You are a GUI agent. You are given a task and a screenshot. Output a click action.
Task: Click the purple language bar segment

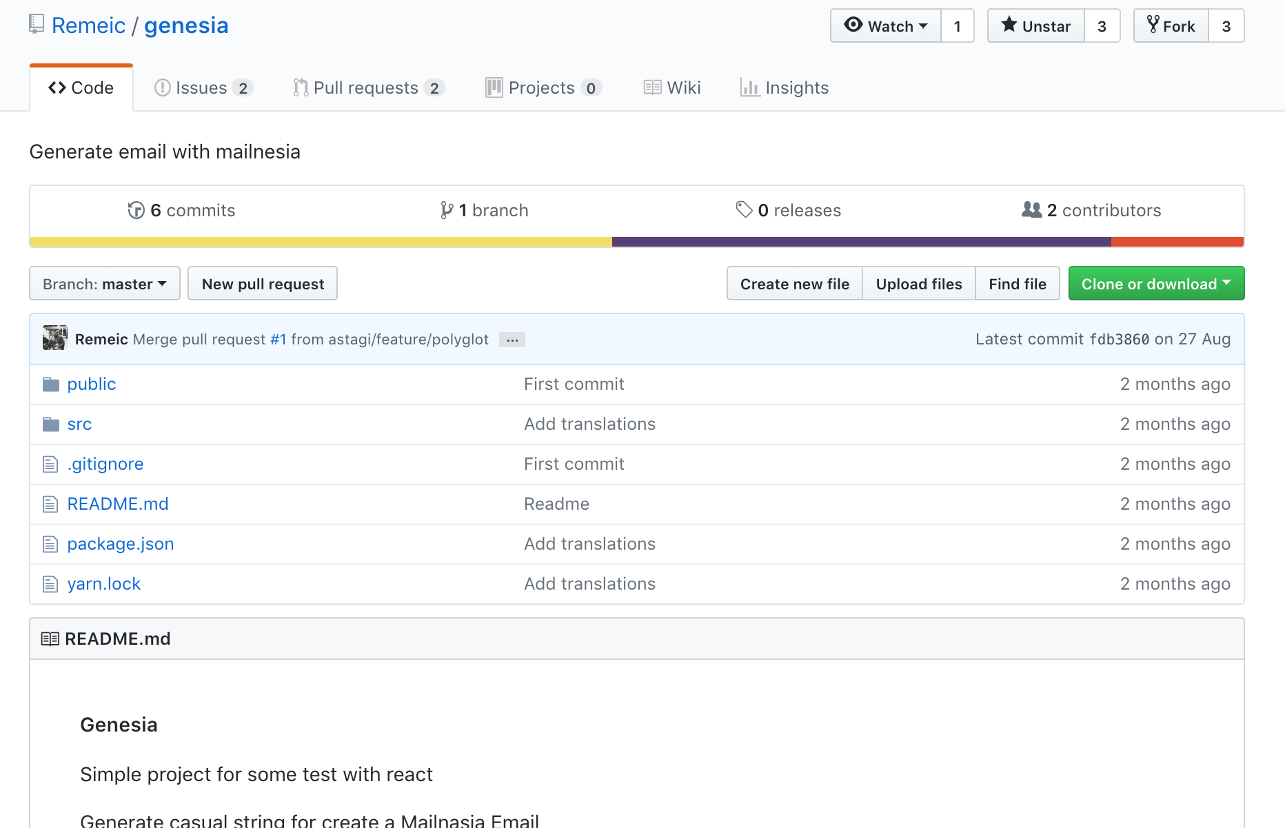pyautogui.click(x=862, y=242)
